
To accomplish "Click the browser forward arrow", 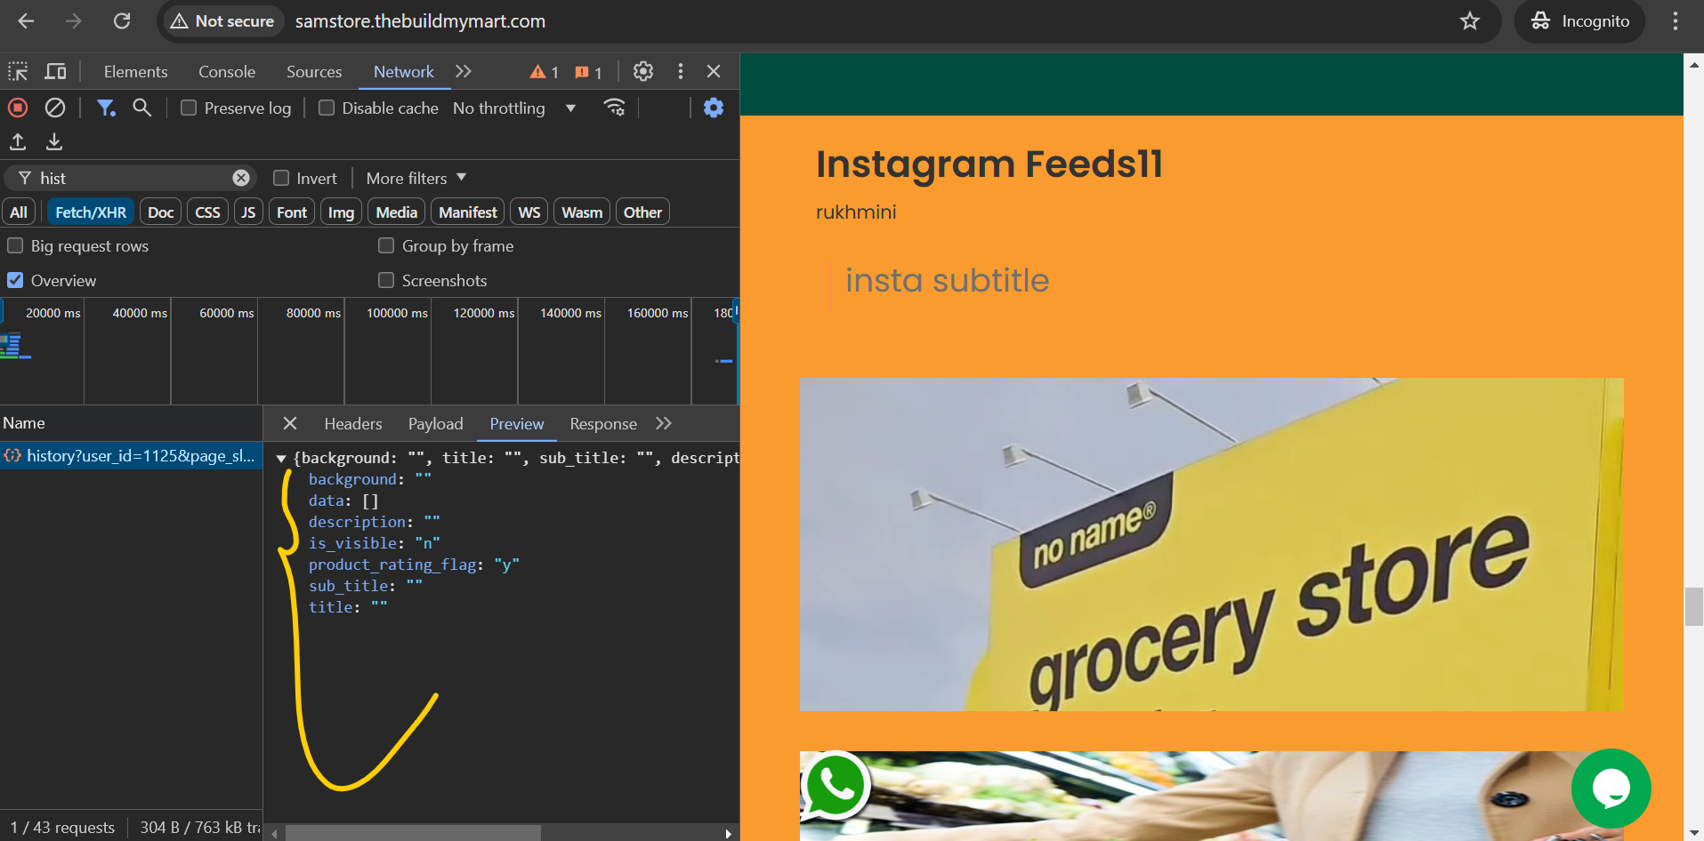I will [74, 21].
